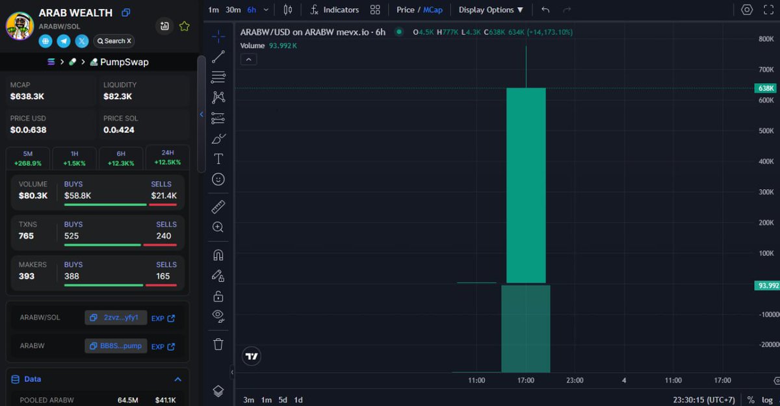Redo the chart action
The height and width of the screenshot is (406, 780).
(x=567, y=10)
